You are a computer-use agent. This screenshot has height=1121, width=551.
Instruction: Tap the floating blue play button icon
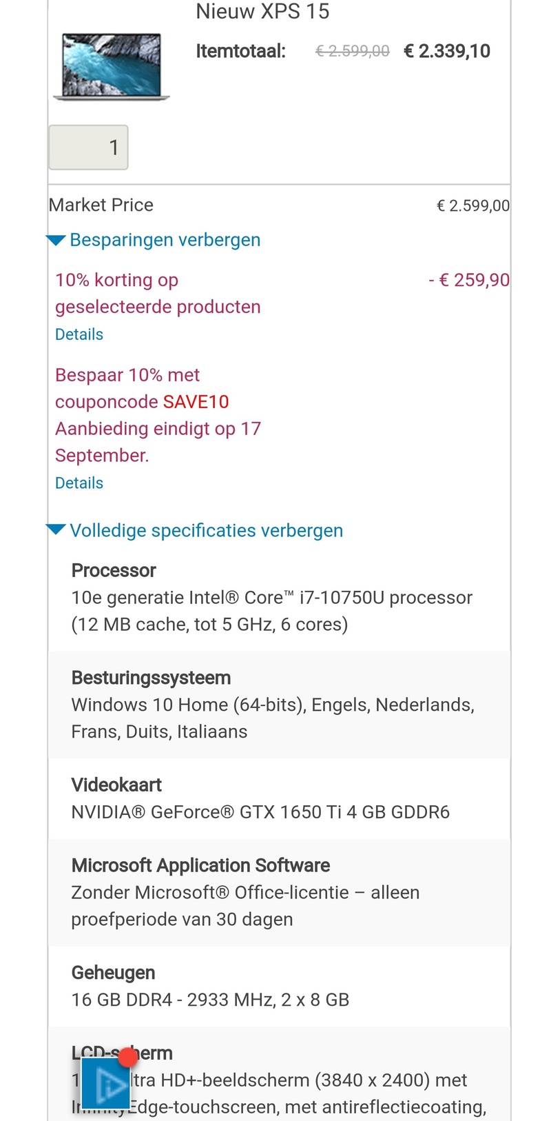point(105,1084)
